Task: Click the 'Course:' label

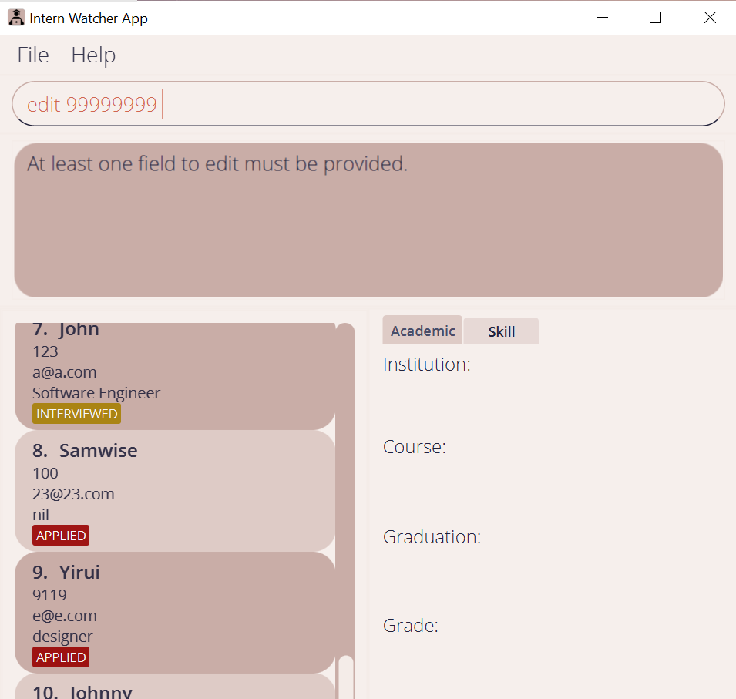Action: (414, 446)
